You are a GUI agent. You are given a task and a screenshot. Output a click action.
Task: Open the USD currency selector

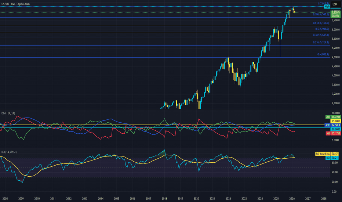pyautogui.click(x=335, y=4)
